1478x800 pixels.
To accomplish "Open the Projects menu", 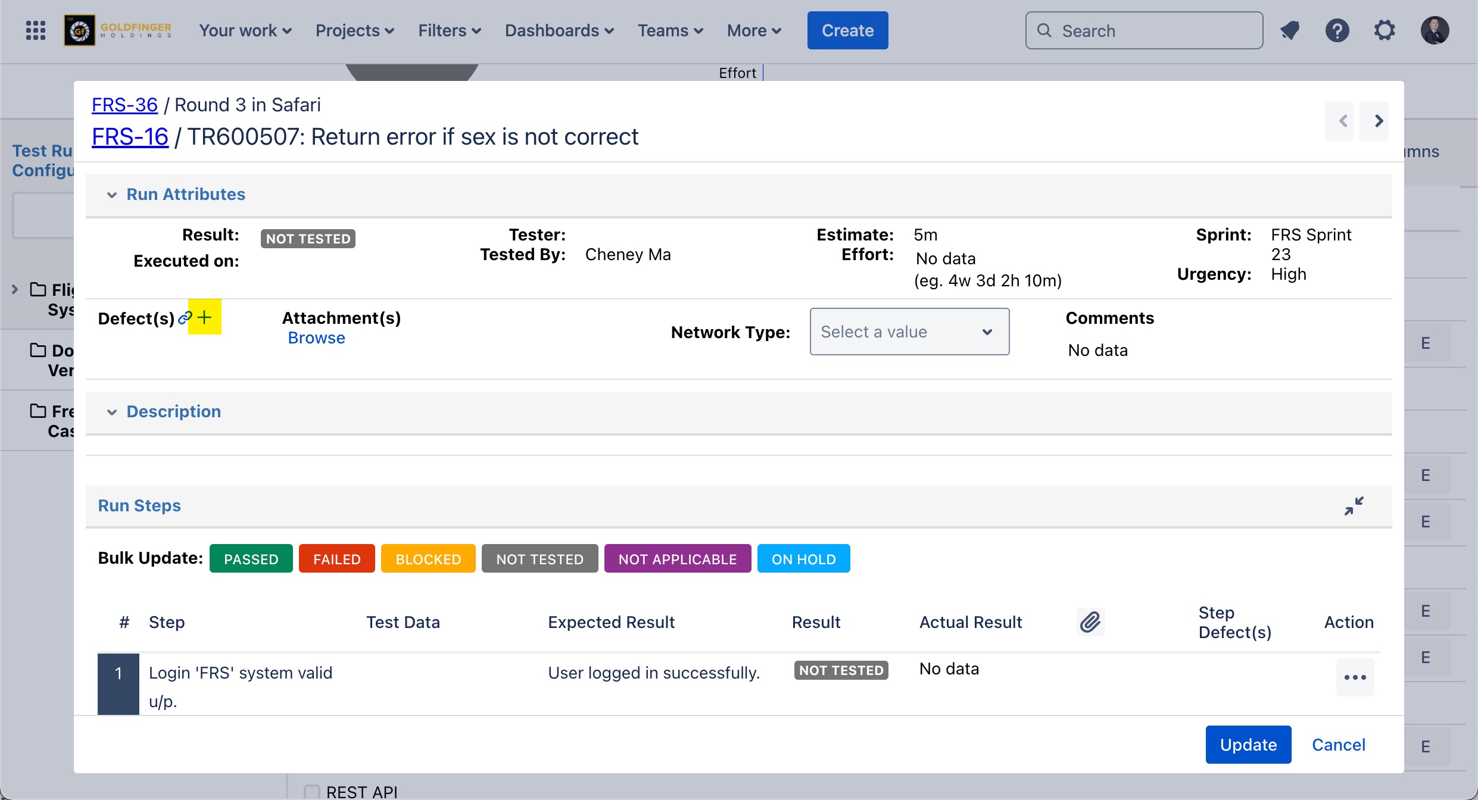I will (354, 30).
